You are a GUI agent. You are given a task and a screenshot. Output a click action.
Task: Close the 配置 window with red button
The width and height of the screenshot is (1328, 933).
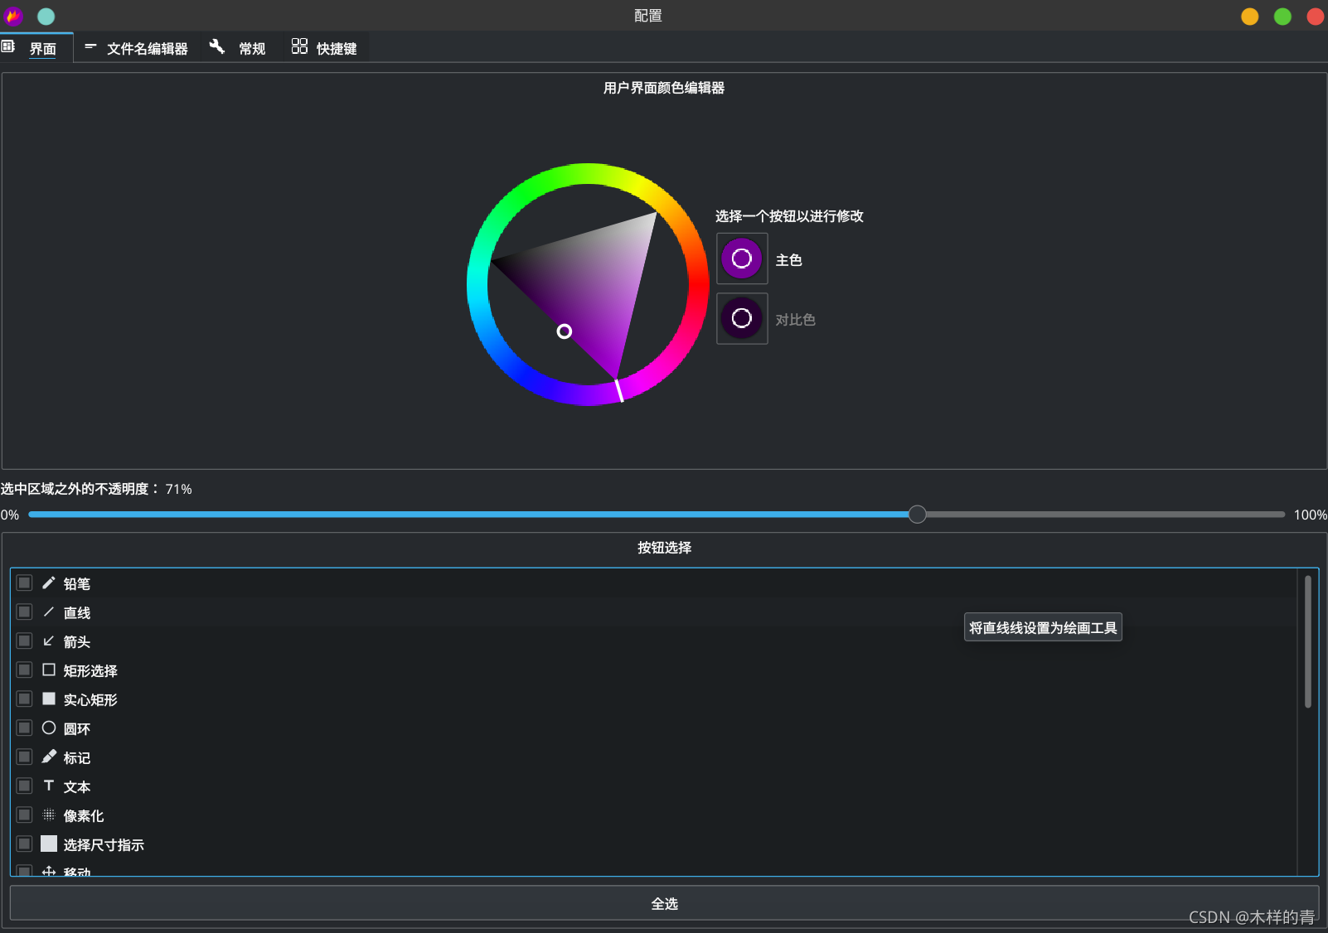1316,17
